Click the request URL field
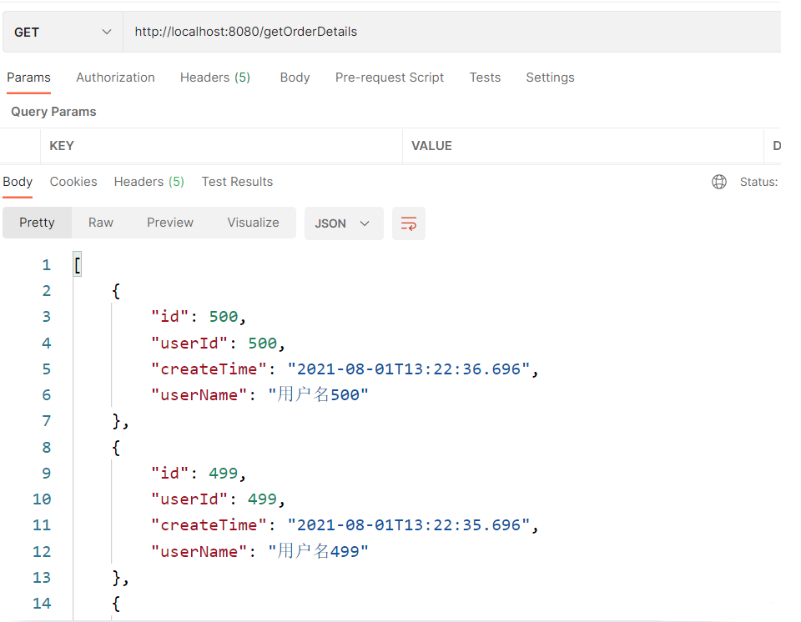Screen dimensions: 801x622 [451, 33]
